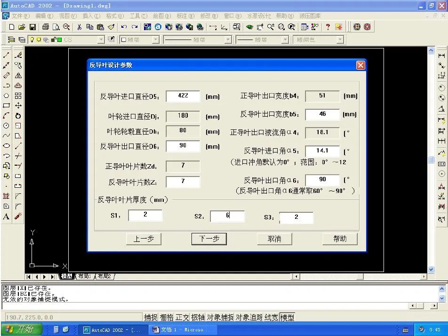The image size is (448, 336).
Task: Click the 反导叶进口直径D5 input field
Action: click(x=183, y=96)
